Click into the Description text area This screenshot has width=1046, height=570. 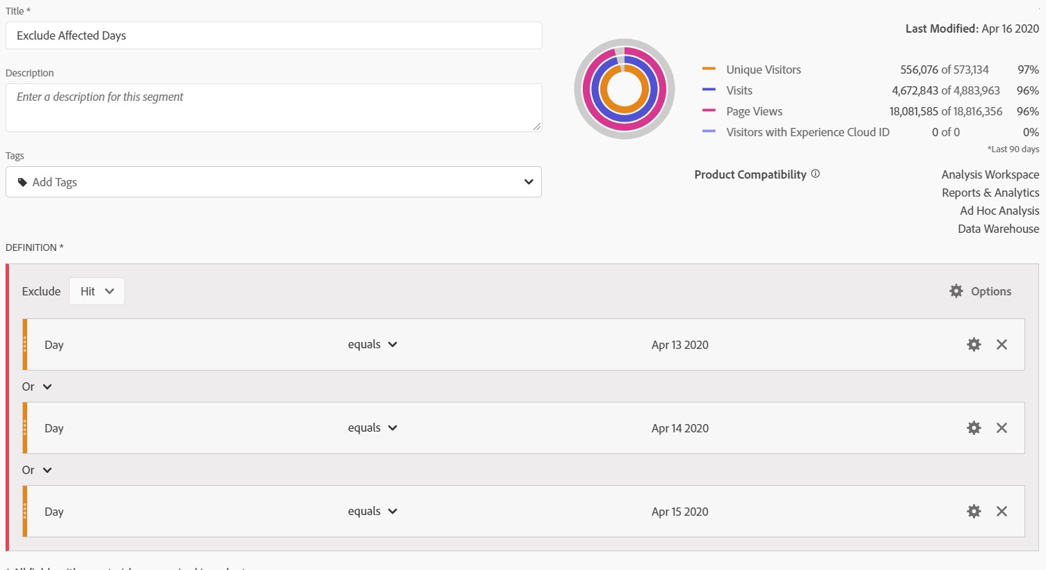pyautogui.click(x=273, y=108)
